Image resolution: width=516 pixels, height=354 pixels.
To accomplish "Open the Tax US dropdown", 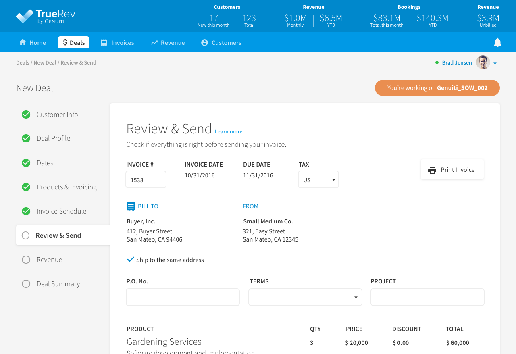I will [318, 179].
